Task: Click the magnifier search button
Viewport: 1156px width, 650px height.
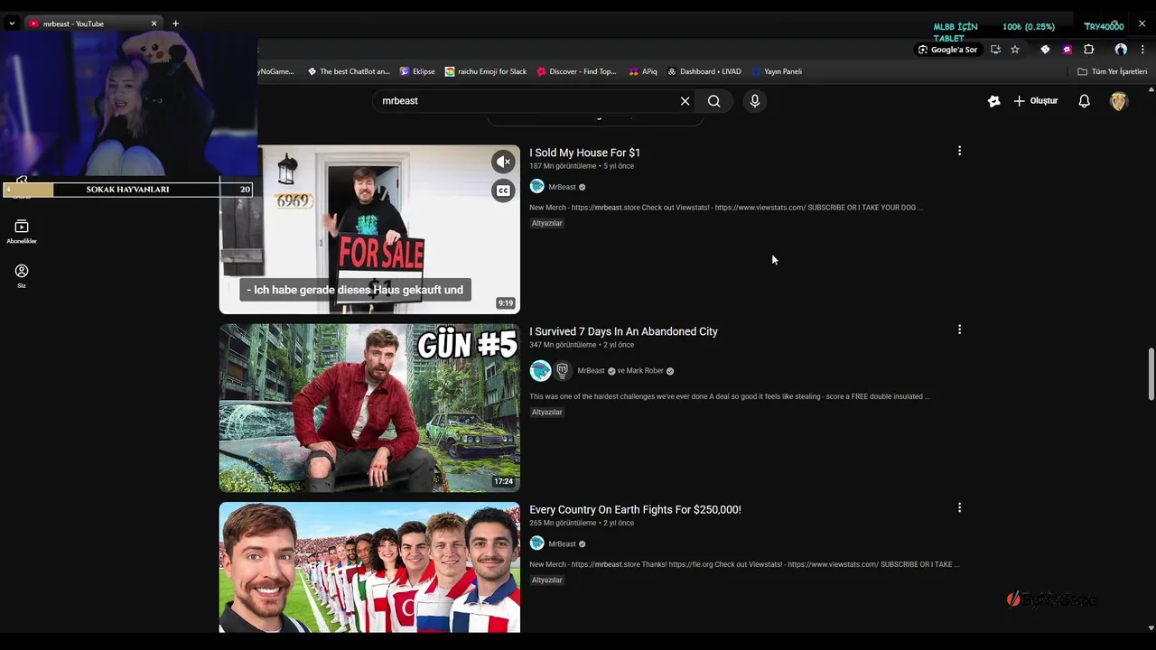Action: [714, 101]
